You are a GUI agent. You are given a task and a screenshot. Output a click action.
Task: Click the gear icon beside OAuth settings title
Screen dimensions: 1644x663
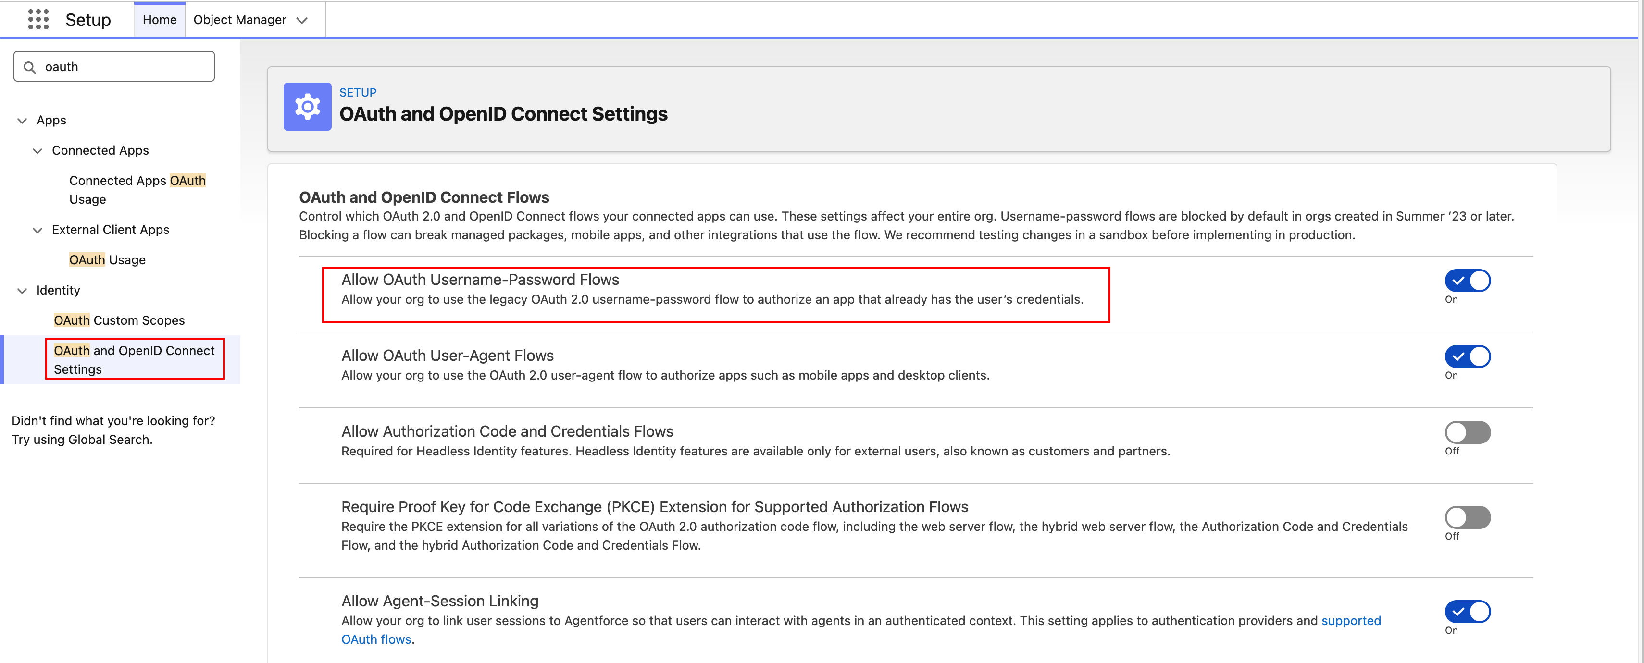[x=307, y=106]
